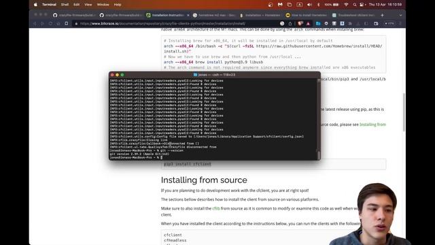Click the volume icon in menu bar
Screen dimensions: 435x245
[309, 5]
